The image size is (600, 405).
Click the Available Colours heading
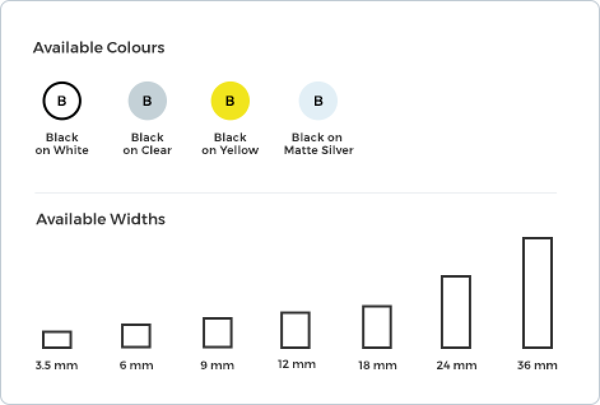pyautogui.click(x=99, y=48)
